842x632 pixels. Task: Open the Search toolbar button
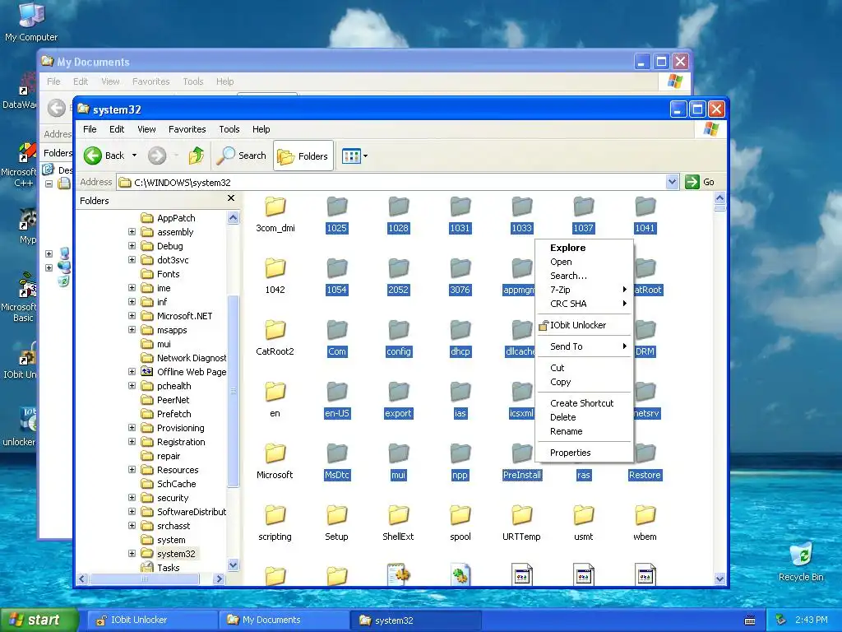[241, 156]
